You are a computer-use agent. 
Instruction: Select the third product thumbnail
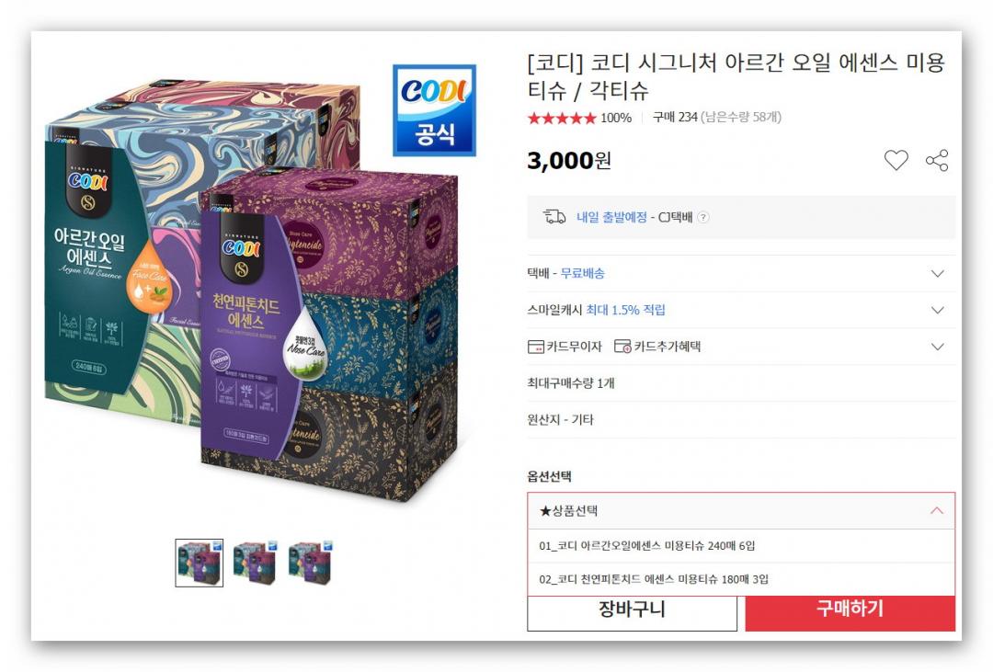pyautogui.click(x=311, y=563)
